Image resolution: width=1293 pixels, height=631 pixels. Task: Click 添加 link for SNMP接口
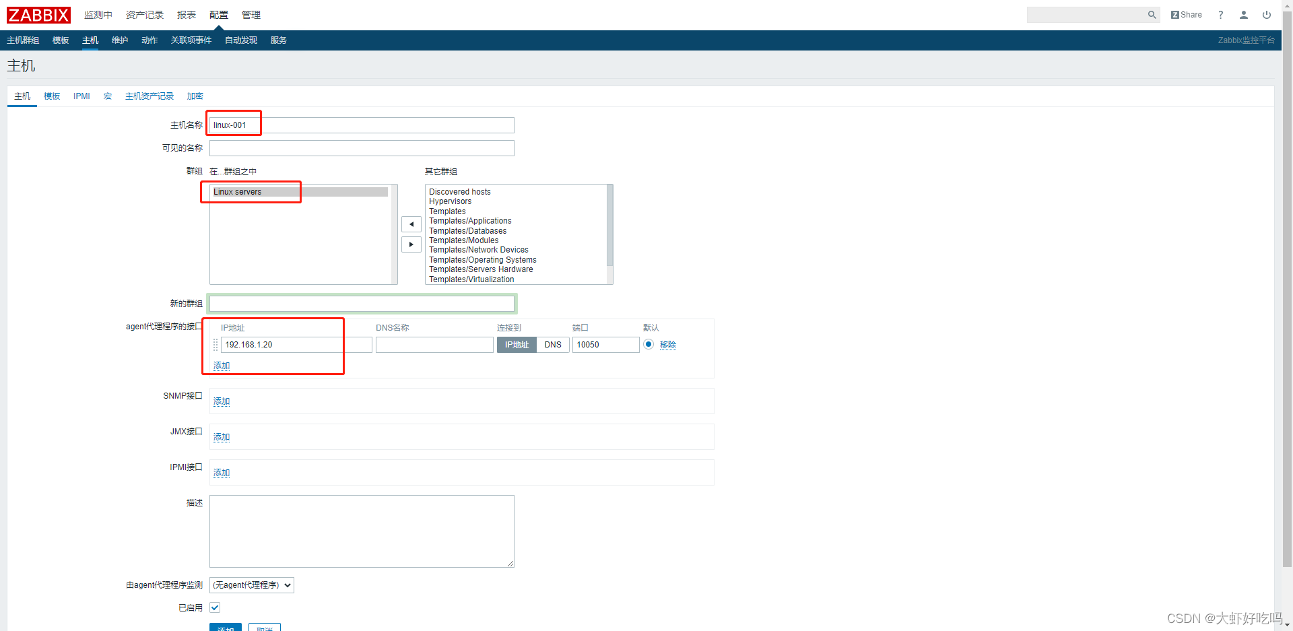pos(222,401)
